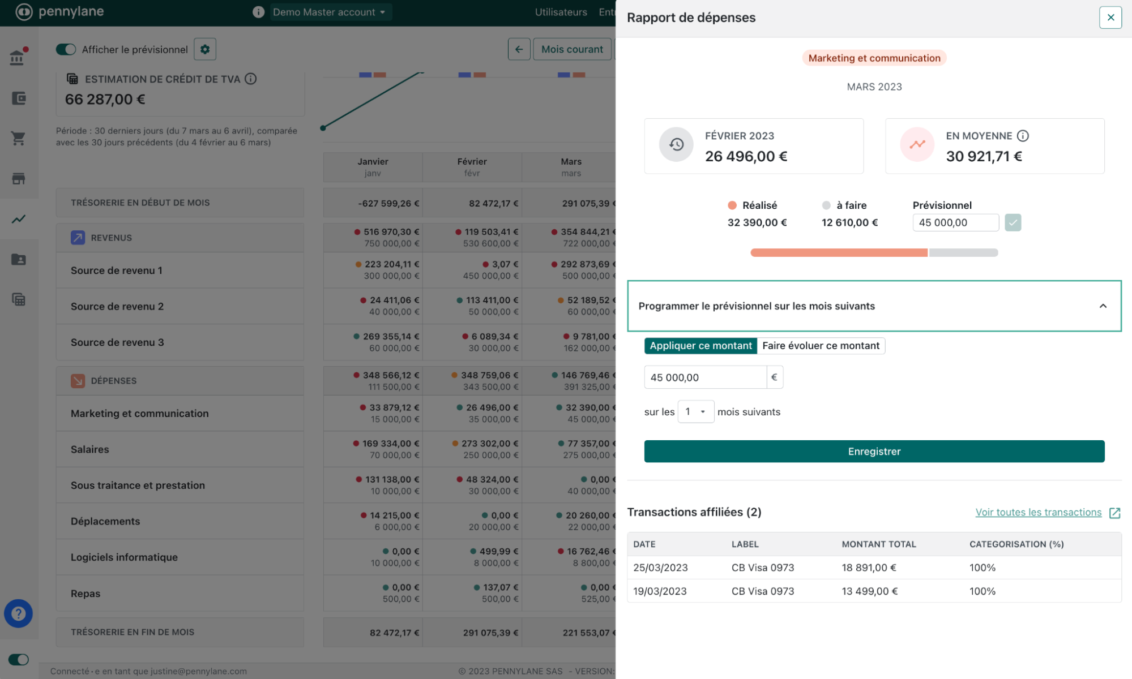Open the calculator sidebar icon
Screen dimensions: 1132x679
(19, 299)
